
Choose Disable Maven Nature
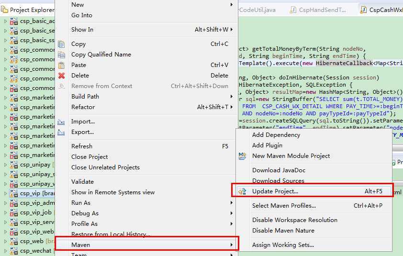point(314,231)
